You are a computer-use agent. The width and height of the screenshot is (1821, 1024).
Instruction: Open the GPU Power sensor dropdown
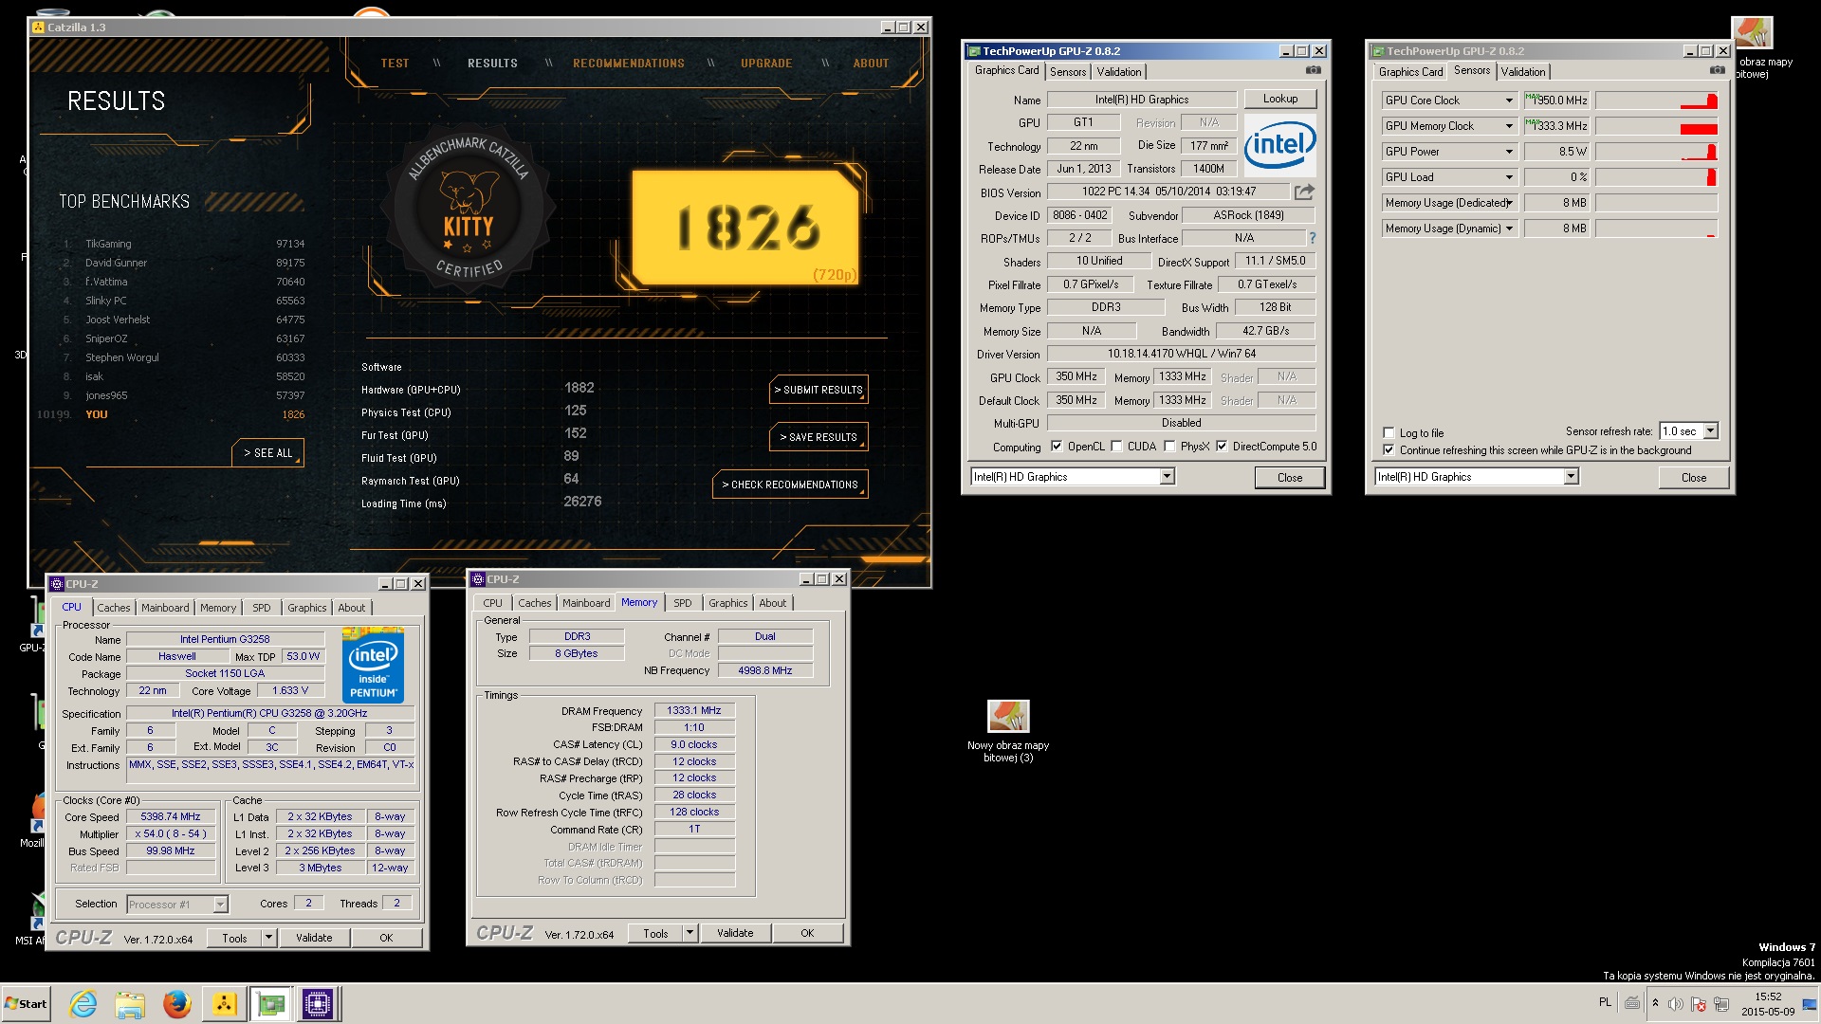pos(1509,152)
